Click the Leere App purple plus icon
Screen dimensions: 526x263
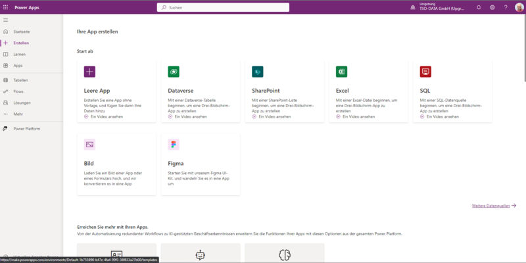89,72
